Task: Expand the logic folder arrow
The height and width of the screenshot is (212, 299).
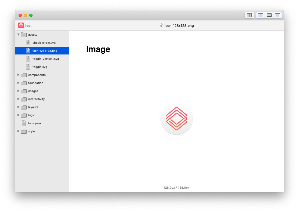Action: pos(19,115)
